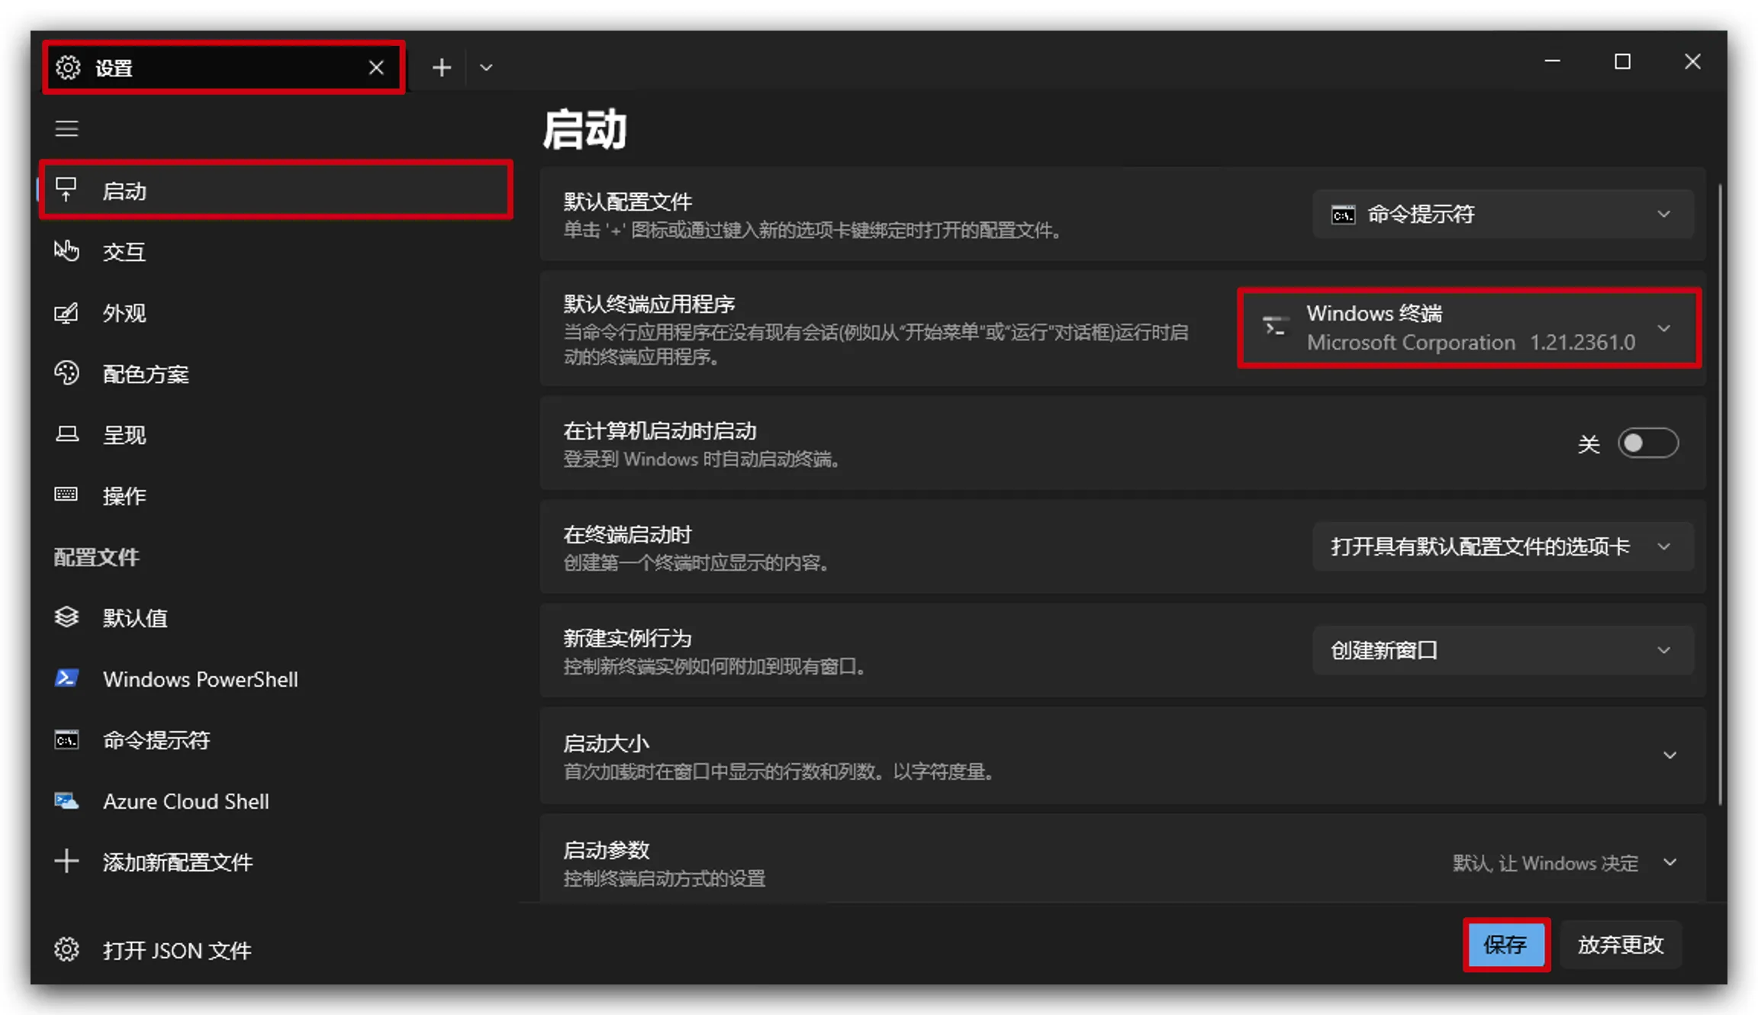Click the settings page vertical scrollbar

coord(1720,493)
